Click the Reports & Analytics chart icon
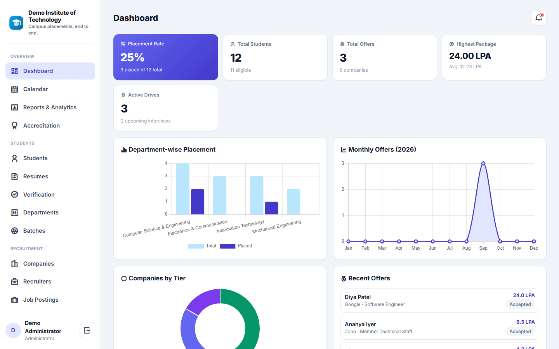Screen dimensions: 559x349 (15, 107)
